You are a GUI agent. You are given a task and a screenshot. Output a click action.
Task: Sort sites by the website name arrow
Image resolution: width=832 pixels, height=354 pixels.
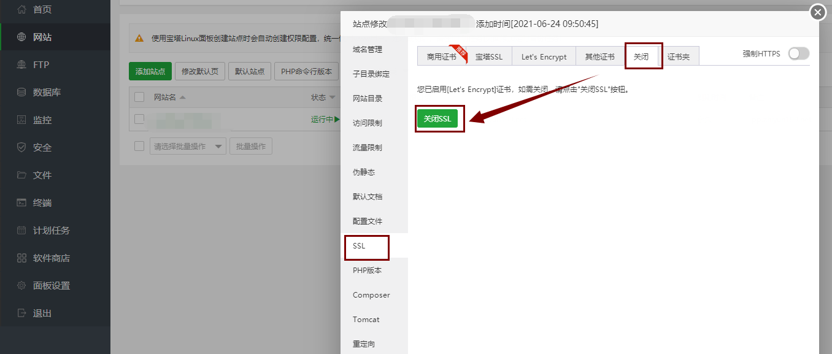[x=182, y=98]
